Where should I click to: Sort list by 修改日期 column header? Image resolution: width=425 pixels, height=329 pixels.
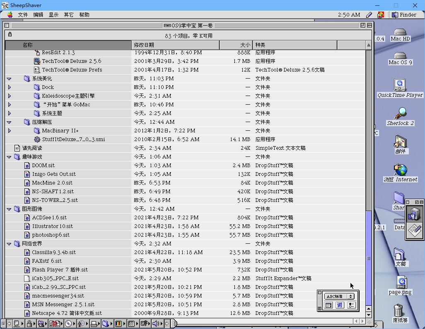click(x=175, y=45)
